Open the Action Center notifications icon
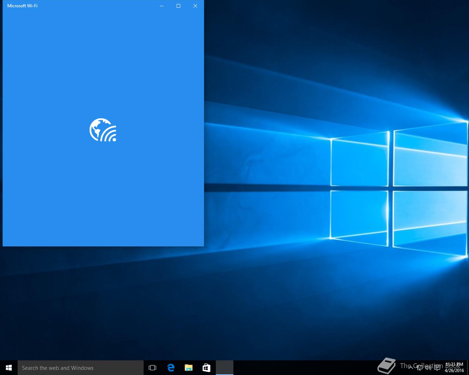Viewport: 469px width, 375px height. (x=437, y=368)
